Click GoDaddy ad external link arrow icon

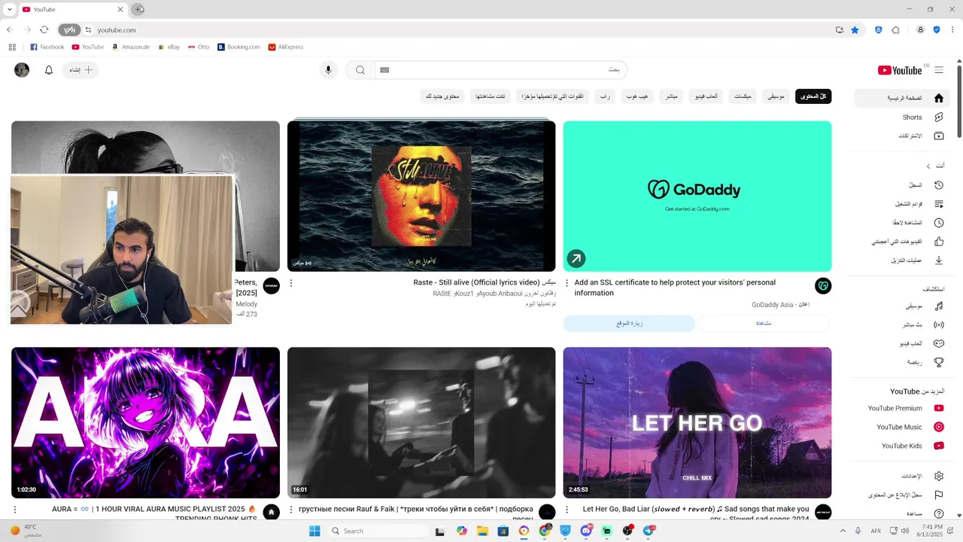576,259
